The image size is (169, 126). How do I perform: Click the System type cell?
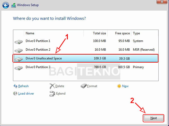tap(138, 41)
